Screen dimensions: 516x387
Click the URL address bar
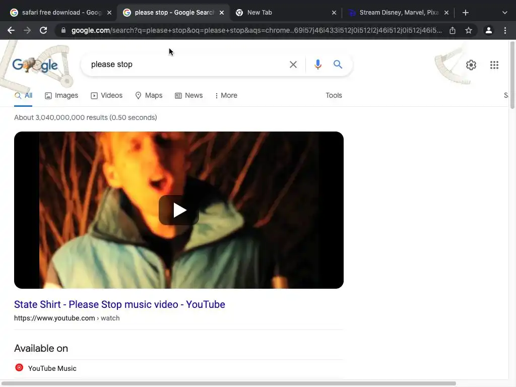[256, 30]
